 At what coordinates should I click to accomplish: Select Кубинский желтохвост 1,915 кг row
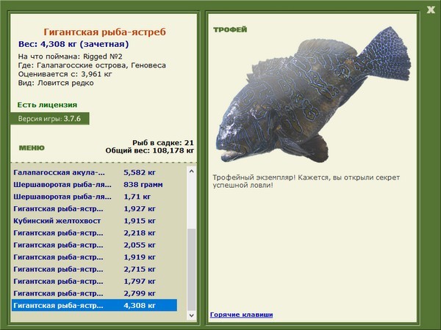pos(94,221)
